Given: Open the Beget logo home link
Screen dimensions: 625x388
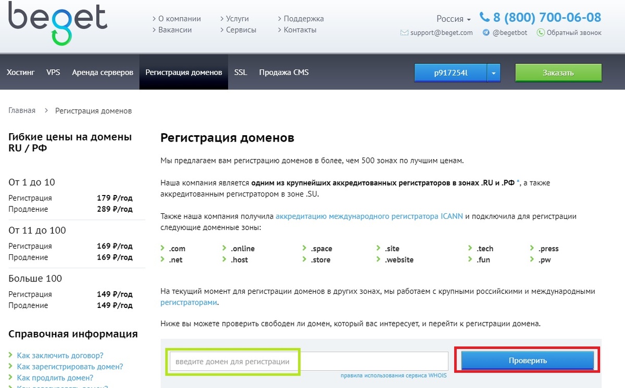Looking at the screenshot, I should pos(58,22).
